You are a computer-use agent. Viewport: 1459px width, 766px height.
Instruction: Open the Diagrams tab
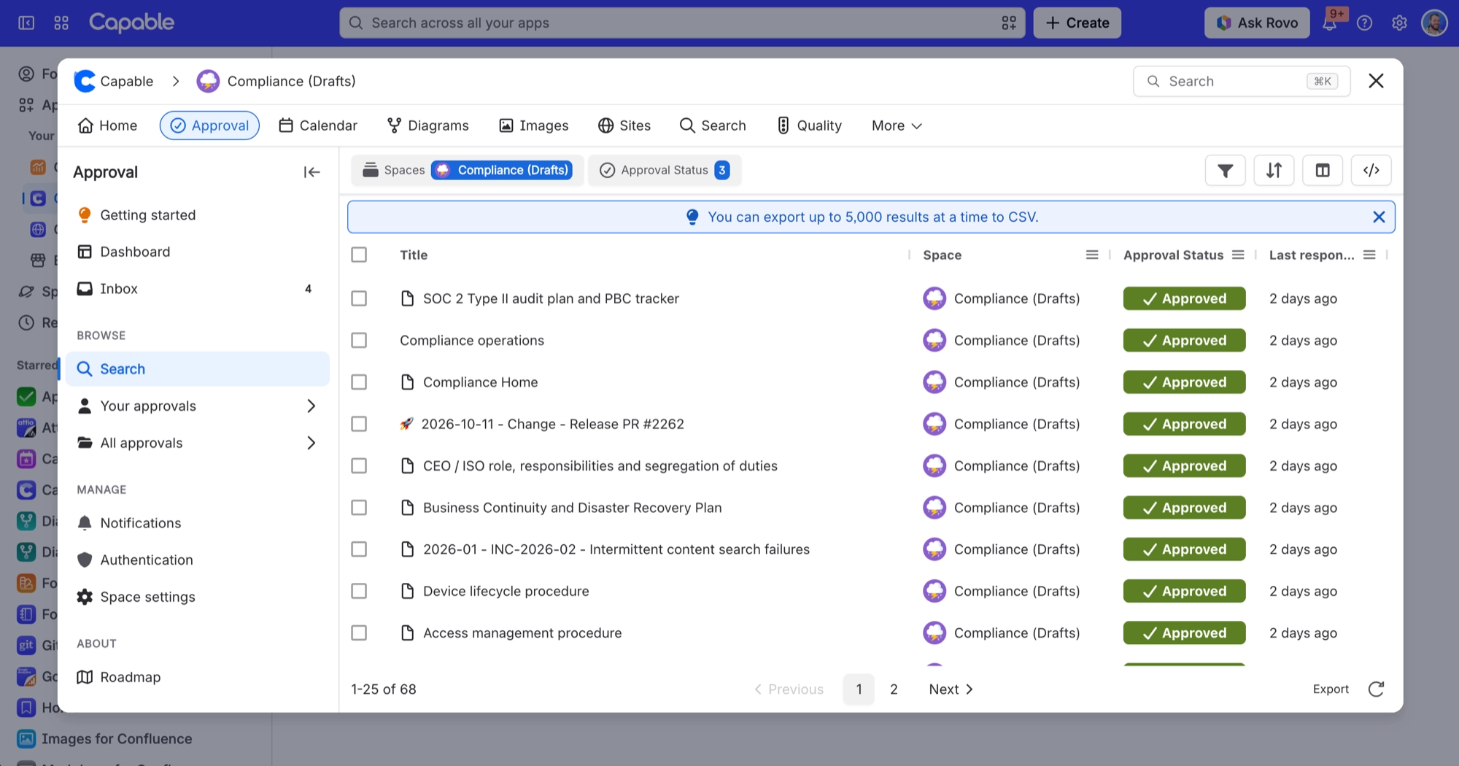click(428, 126)
